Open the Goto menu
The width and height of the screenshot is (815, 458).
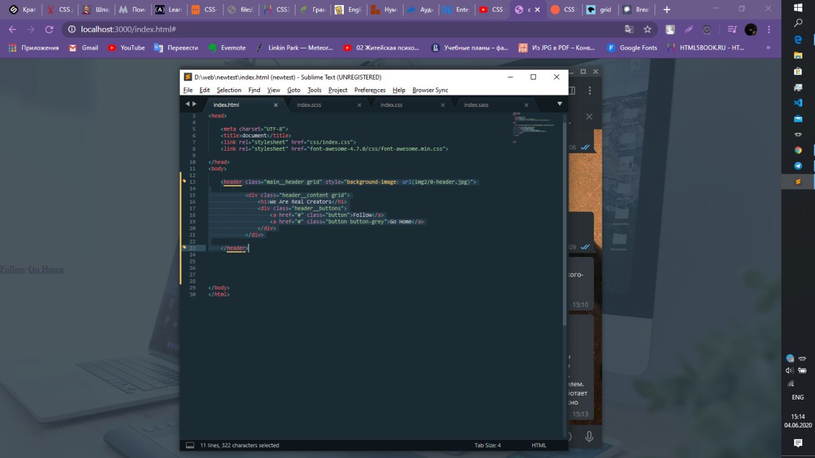(x=294, y=90)
